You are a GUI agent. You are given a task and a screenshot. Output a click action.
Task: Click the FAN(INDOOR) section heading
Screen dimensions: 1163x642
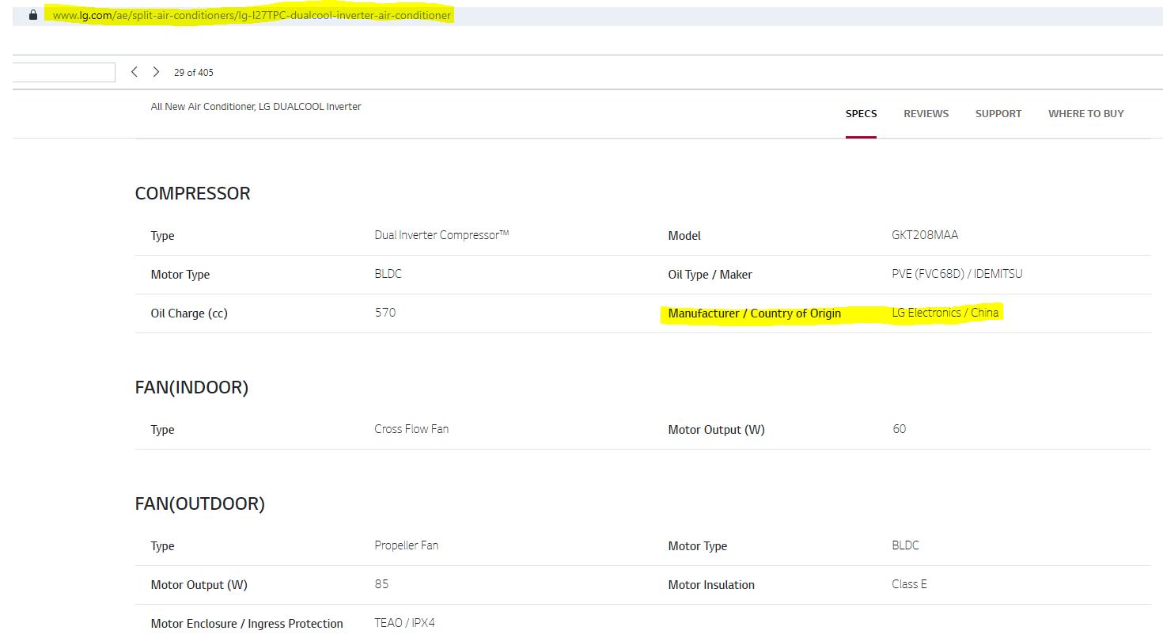coord(191,388)
